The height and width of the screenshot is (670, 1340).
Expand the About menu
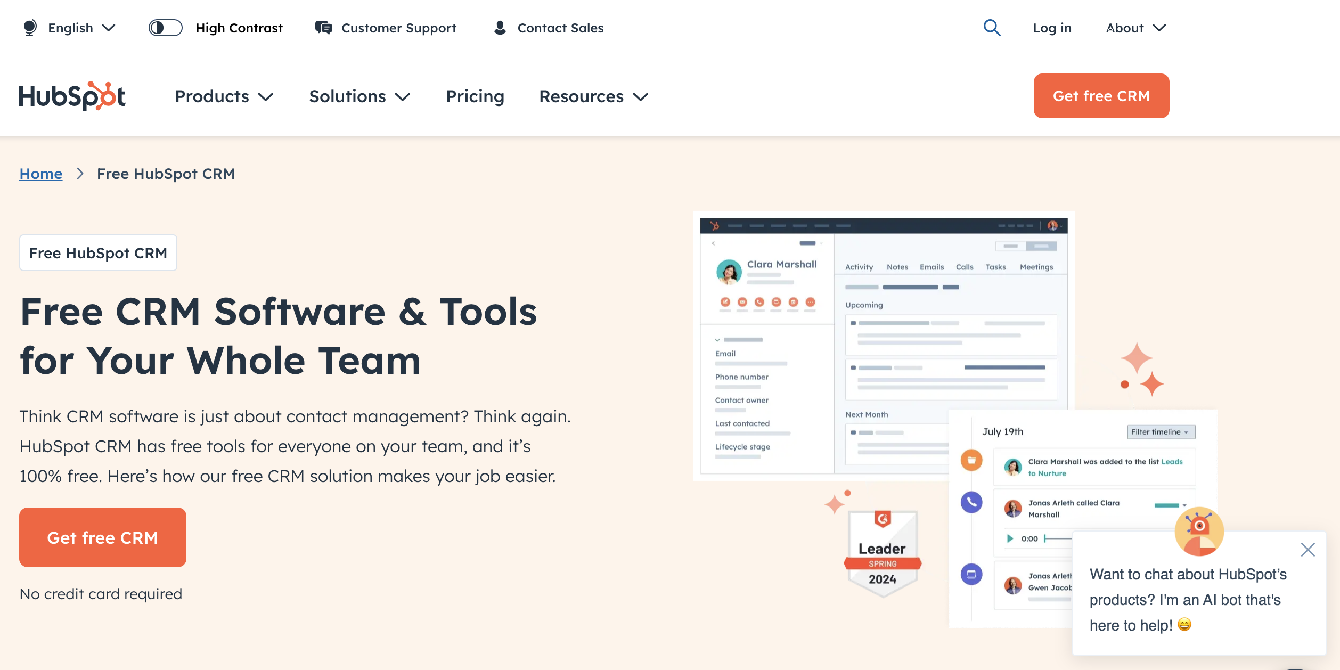pos(1136,28)
